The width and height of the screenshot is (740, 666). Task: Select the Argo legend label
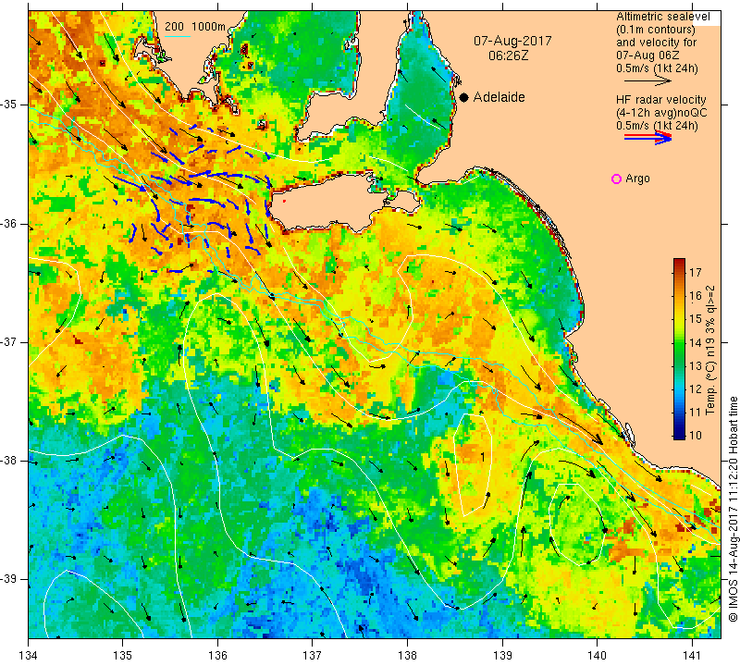637,179
